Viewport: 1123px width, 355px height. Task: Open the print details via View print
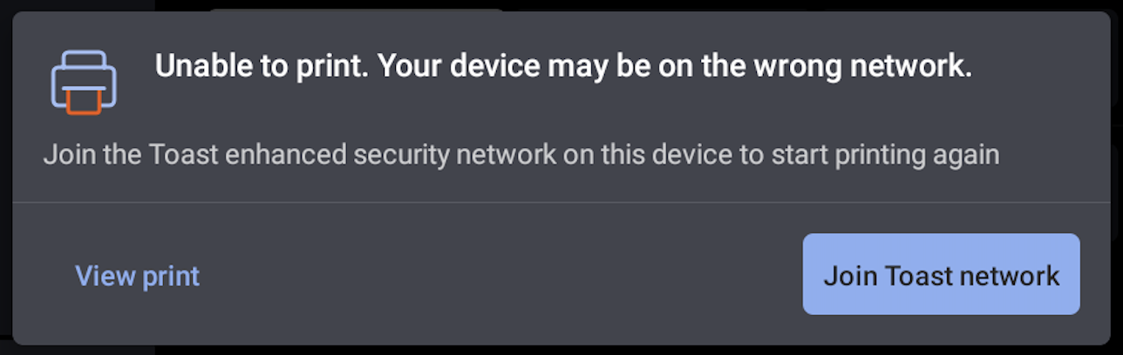[138, 276]
